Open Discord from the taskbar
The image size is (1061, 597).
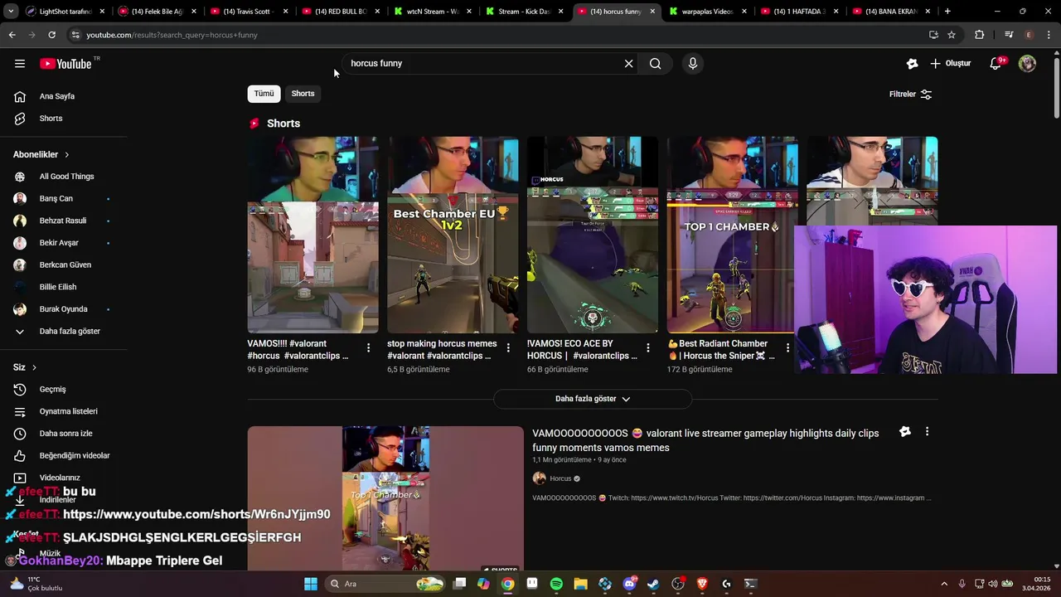click(x=629, y=584)
